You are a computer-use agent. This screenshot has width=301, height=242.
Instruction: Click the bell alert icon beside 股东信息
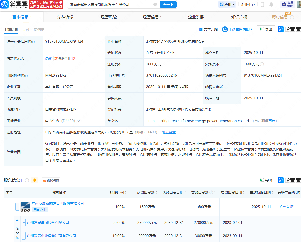pos(35,180)
